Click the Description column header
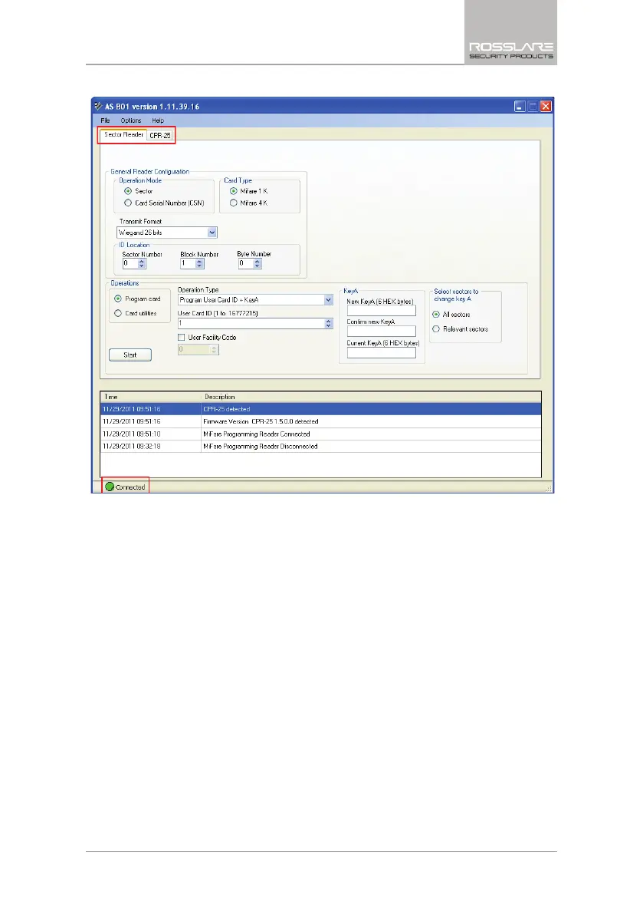The image size is (643, 914). pos(371,397)
